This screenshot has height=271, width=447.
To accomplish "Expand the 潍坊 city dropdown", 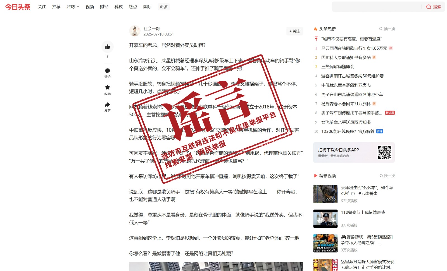I will tap(73, 7).
